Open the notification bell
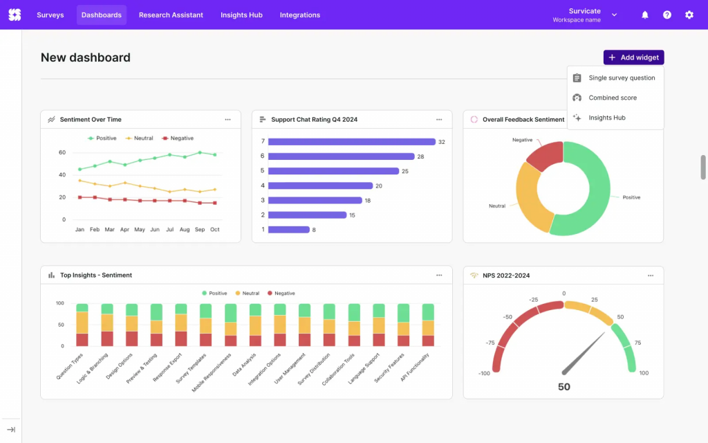 [x=644, y=14]
